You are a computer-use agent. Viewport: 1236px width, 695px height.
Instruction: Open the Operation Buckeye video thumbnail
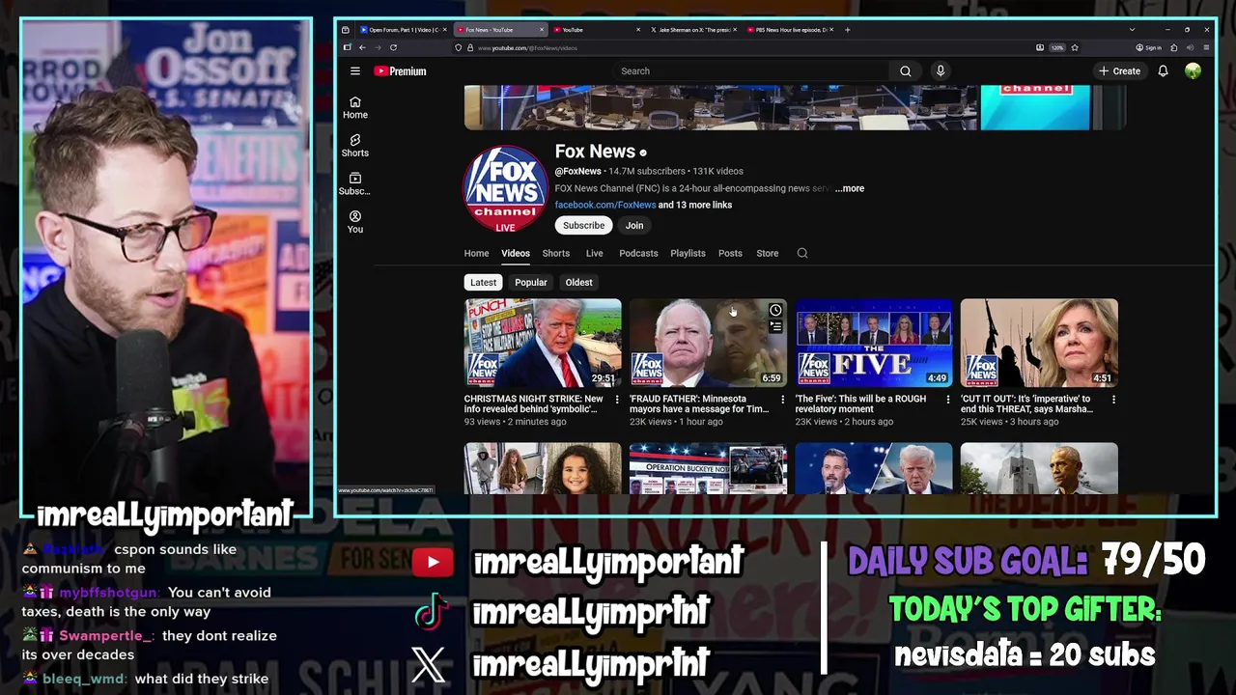click(708, 468)
